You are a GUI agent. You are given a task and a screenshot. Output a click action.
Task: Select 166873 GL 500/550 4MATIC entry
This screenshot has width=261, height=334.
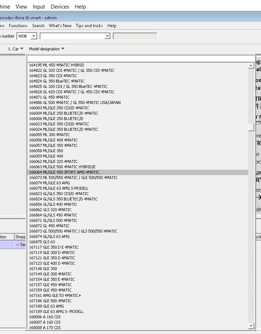coord(137,231)
